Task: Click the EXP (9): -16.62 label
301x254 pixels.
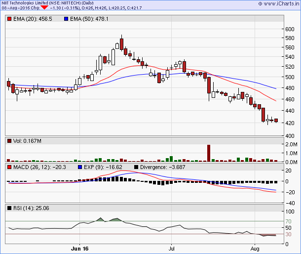Action: pyautogui.click(x=103, y=167)
